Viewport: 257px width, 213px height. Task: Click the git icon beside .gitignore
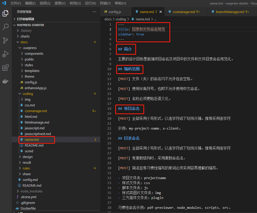[17, 203]
